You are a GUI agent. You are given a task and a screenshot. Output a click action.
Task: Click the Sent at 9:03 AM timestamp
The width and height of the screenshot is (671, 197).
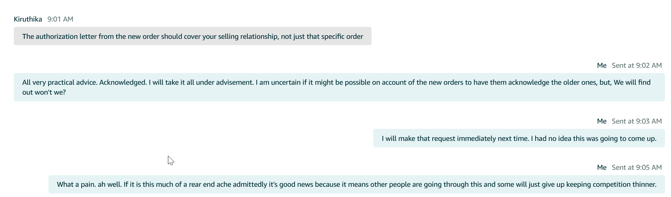click(636, 121)
